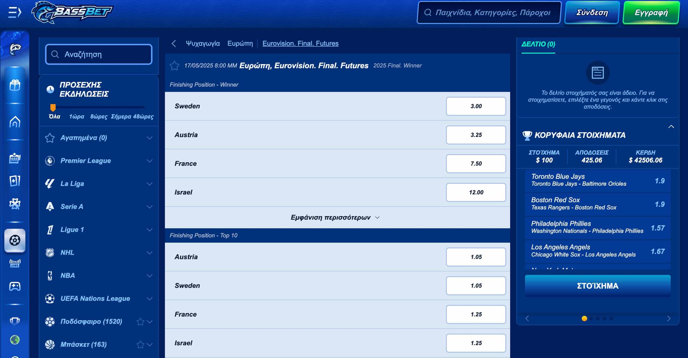Viewport: 688px width, 358px height.
Task: Select the 8ώρες time filter
Action: [x=98, y=116]
